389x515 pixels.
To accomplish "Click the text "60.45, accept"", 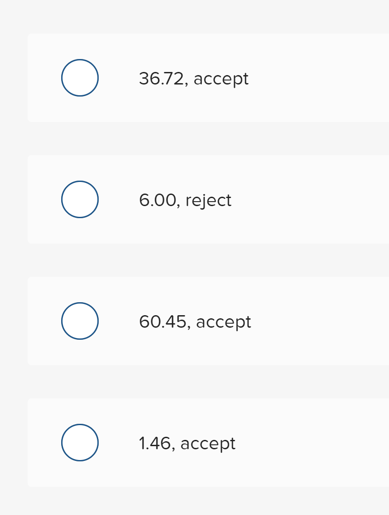I will click(195, 321).
